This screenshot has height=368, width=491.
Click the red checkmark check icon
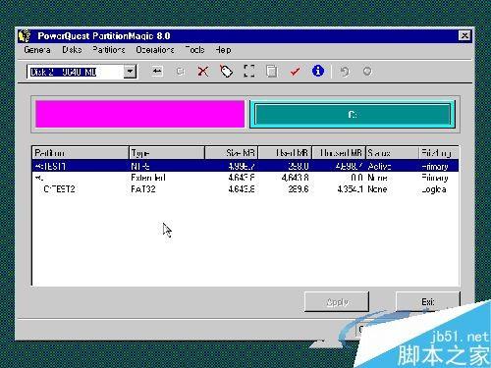pos(295,71)
